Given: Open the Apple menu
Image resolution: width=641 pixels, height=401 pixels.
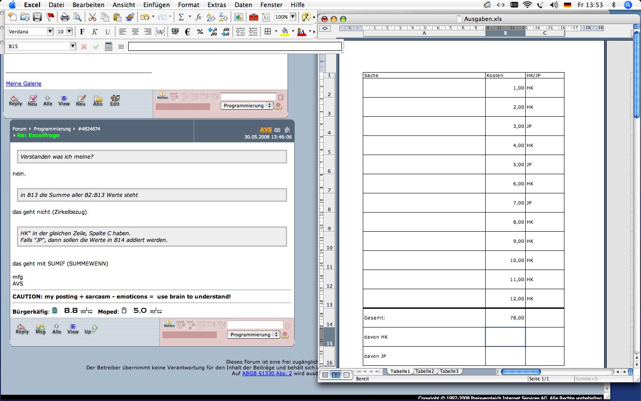Looking at the screenshot, I should point(12,5).
